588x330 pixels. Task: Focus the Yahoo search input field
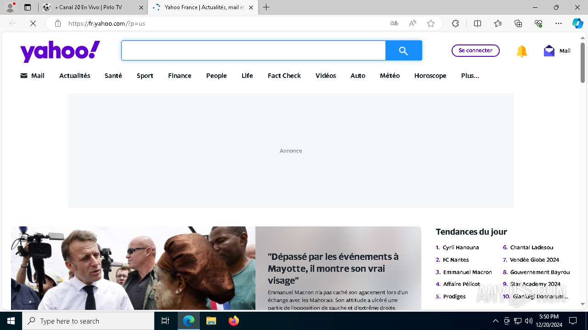click(x=254, y=50)
